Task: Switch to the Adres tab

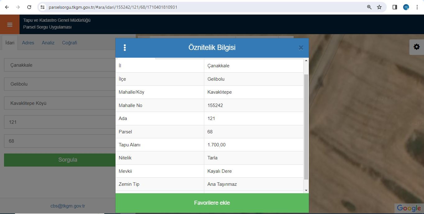Action: coord(28,43)
